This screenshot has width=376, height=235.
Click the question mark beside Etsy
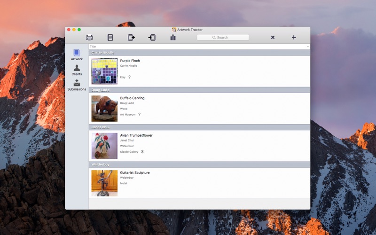130,77
